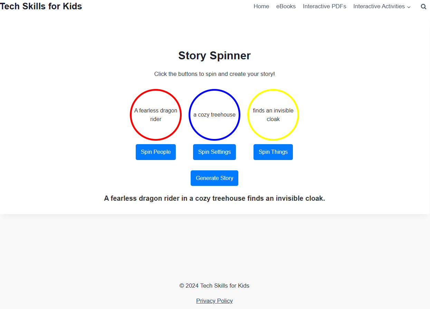The width and height of the screenshot is (430, 309).
Task: Click the generated story sentence
Action: 214,198
